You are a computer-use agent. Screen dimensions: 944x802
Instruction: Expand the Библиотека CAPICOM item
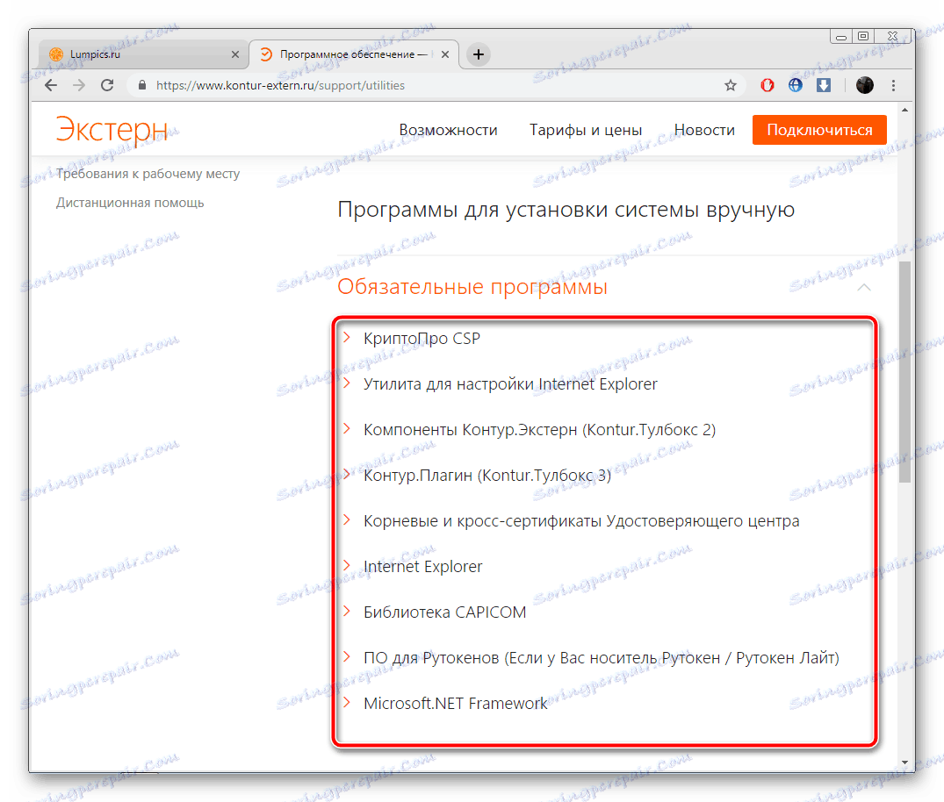[444, 612]
